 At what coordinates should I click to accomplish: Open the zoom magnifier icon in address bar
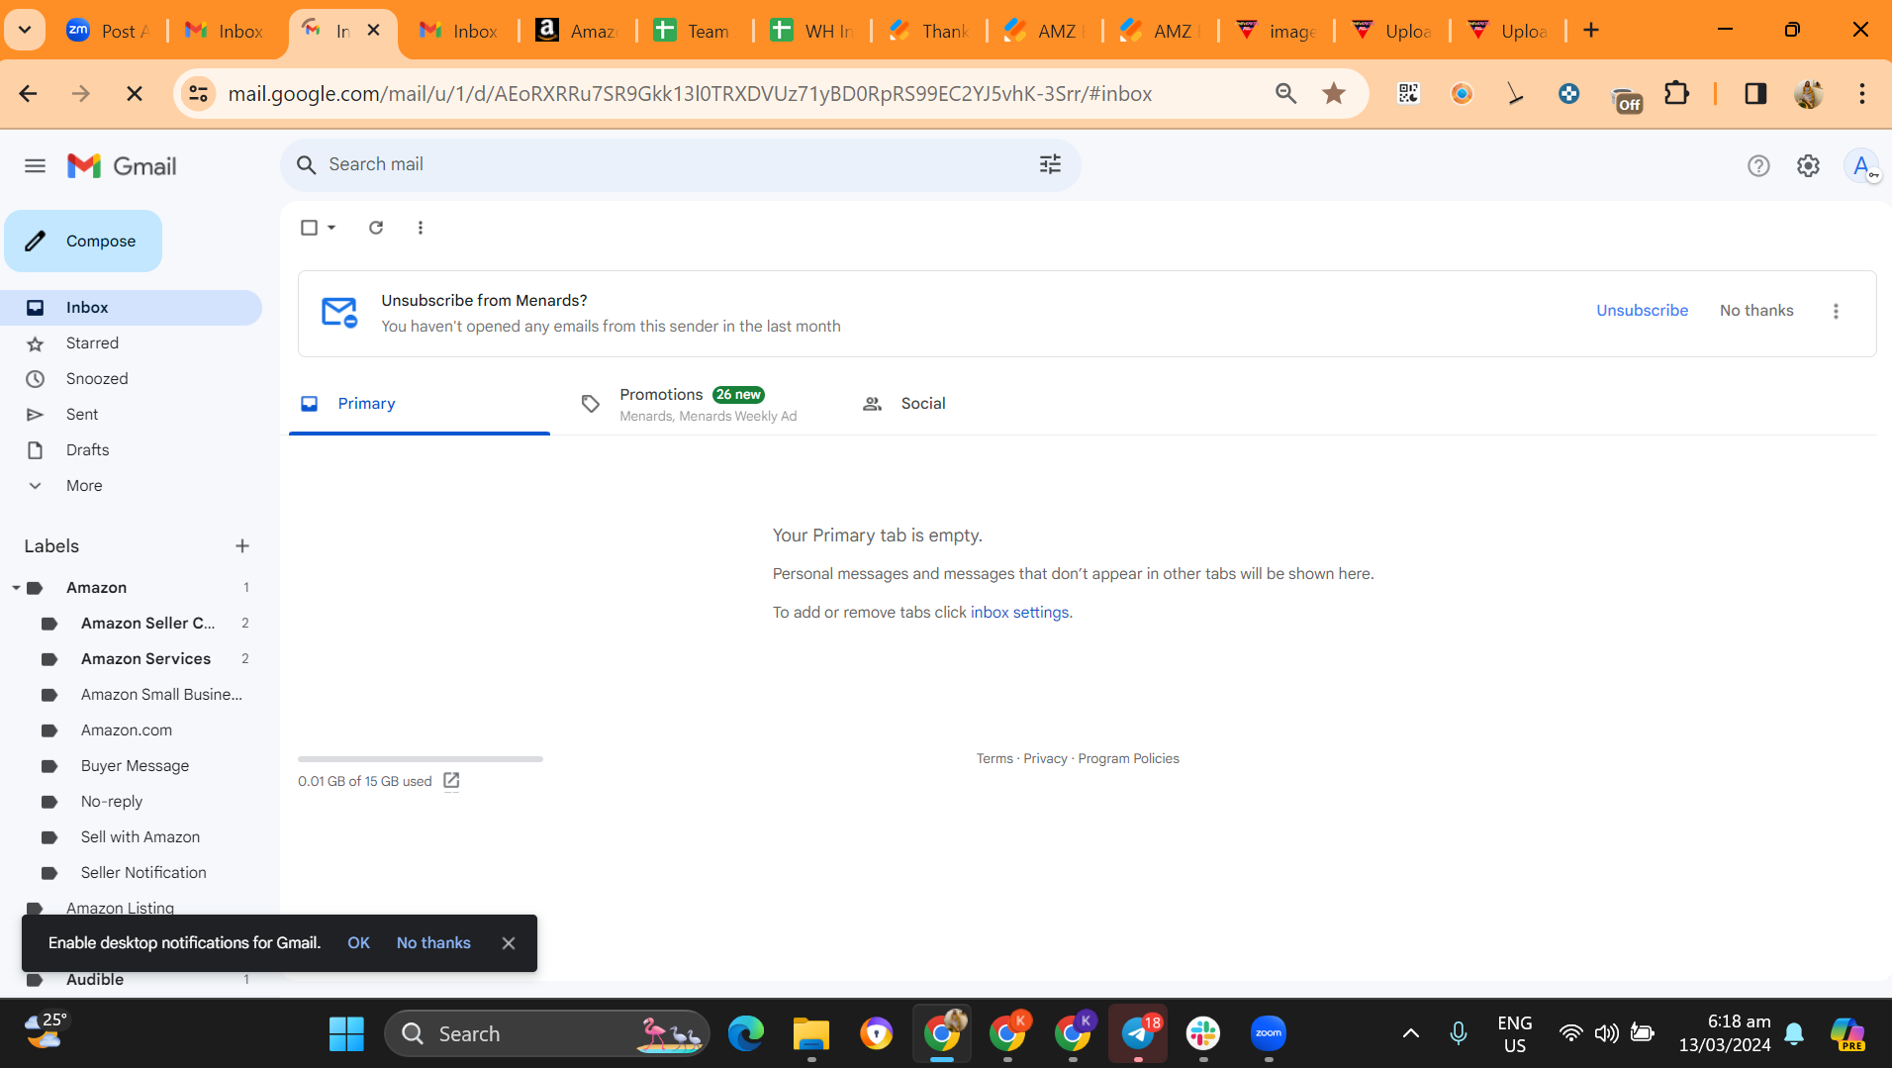click(x=1285, y=94)
